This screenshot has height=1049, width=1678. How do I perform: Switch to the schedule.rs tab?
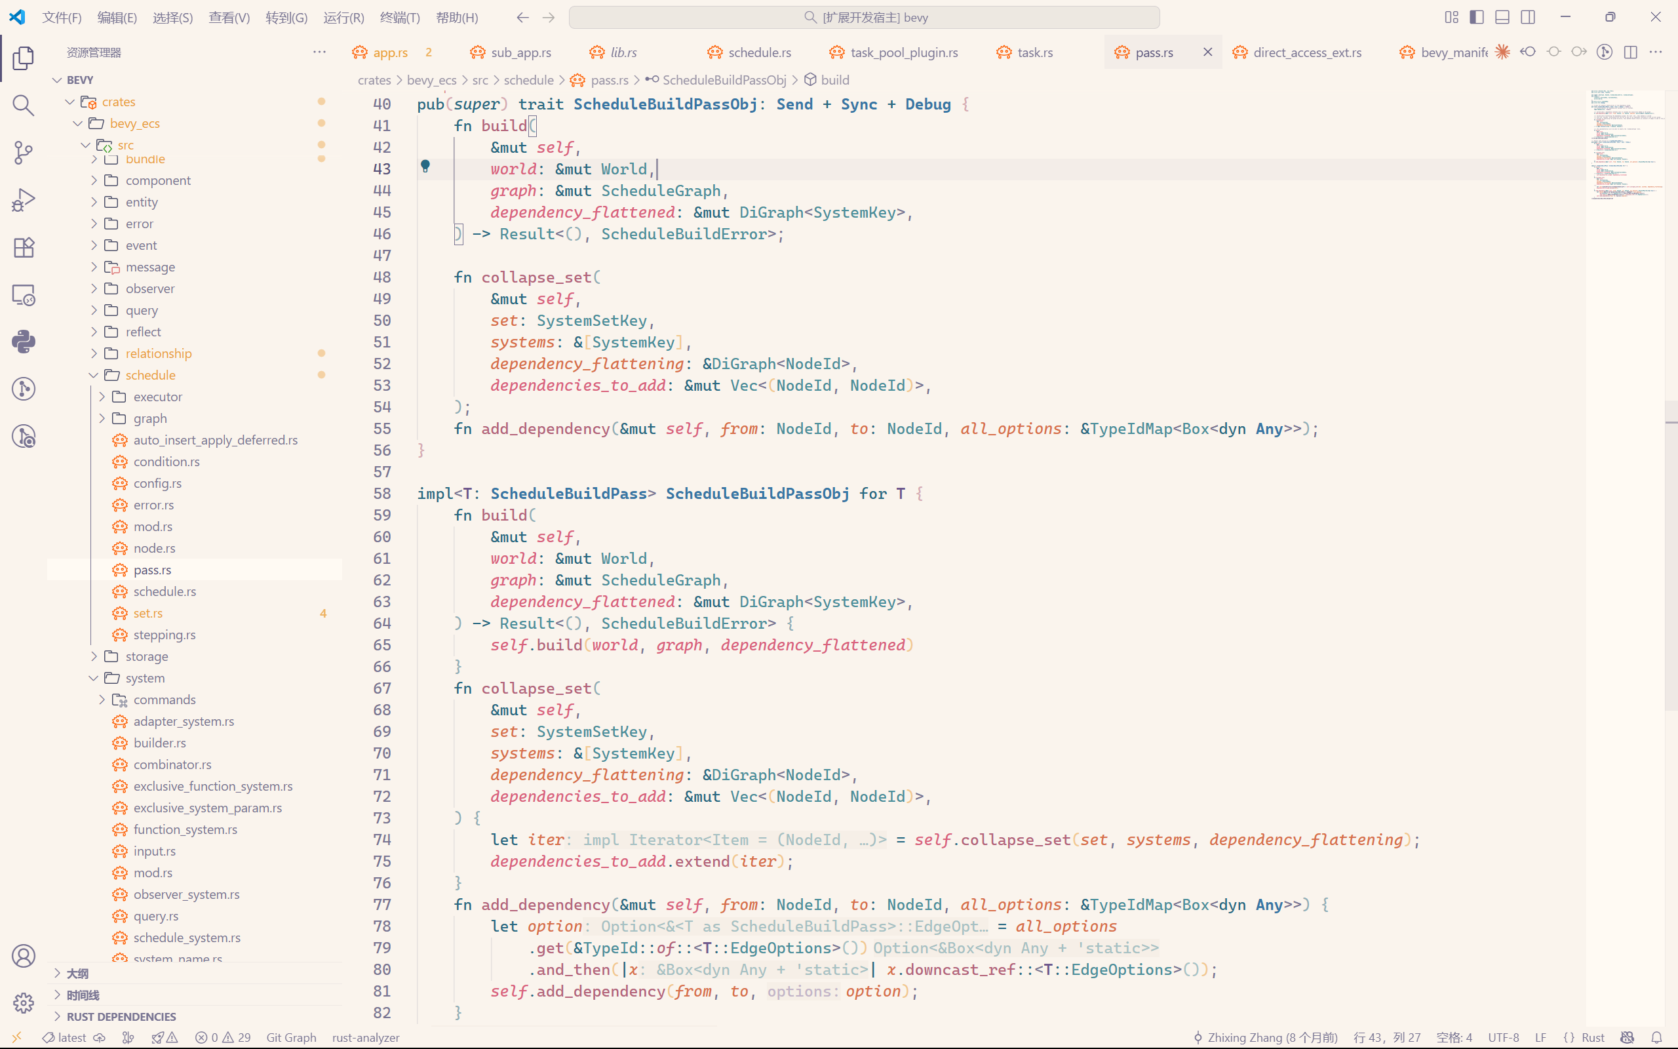(759, 52)
